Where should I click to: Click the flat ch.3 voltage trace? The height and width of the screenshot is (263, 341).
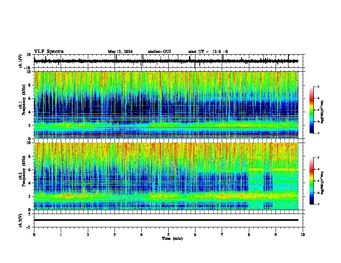[166, 220]
